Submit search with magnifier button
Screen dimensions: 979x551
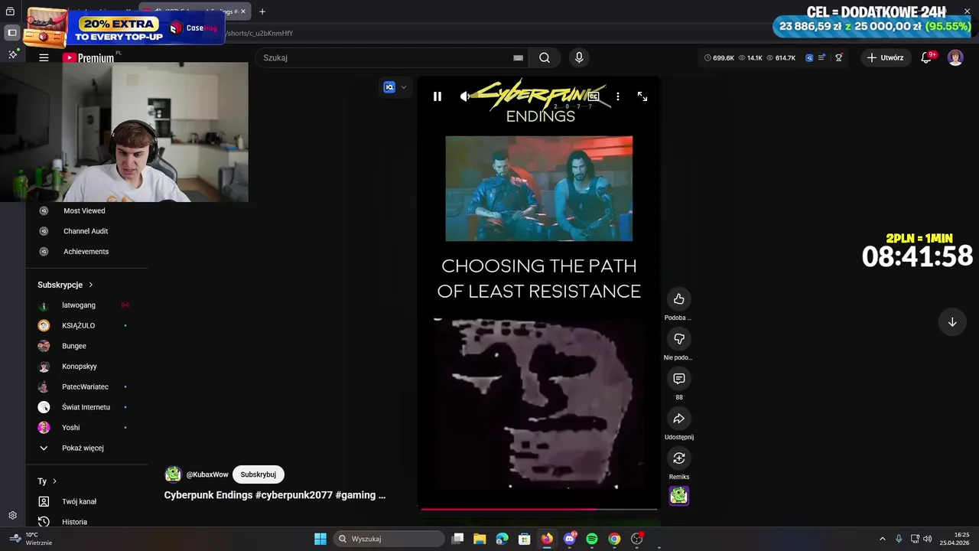coord(544,57)
